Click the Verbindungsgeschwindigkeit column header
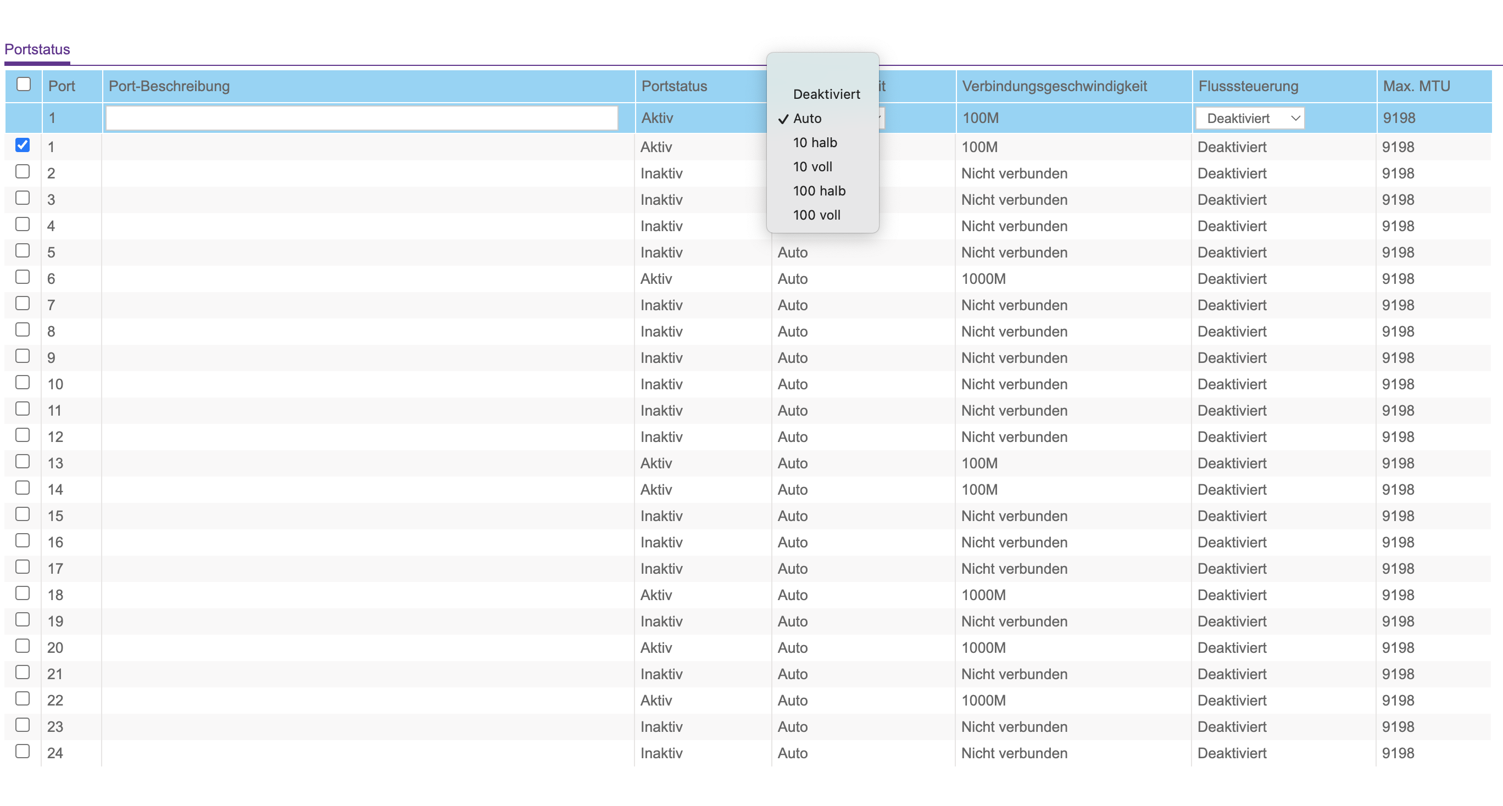 pyautogui.click(x=1054, y=86)
